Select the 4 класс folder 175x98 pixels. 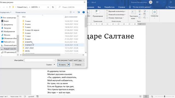click(x=28, y=24)
